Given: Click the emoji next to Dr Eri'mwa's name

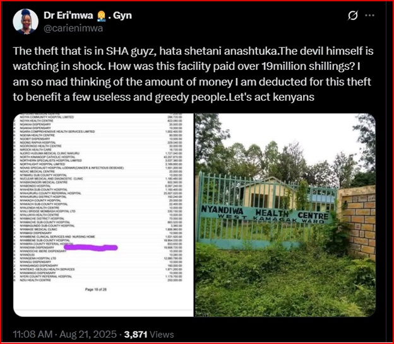Looking at the screenshot, I should point(100,16).
